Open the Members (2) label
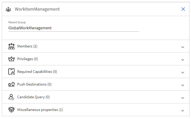 (27, 46)
